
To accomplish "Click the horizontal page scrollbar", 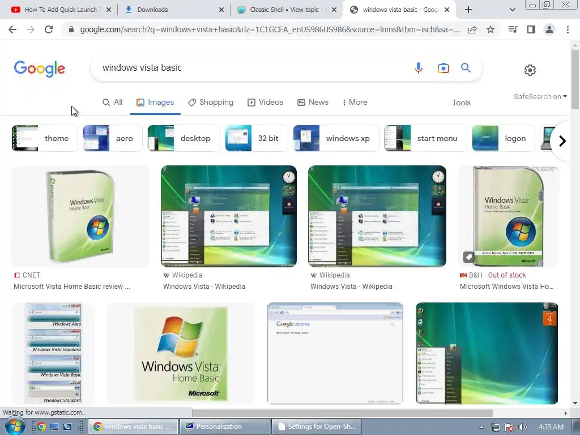I will 342,413.
